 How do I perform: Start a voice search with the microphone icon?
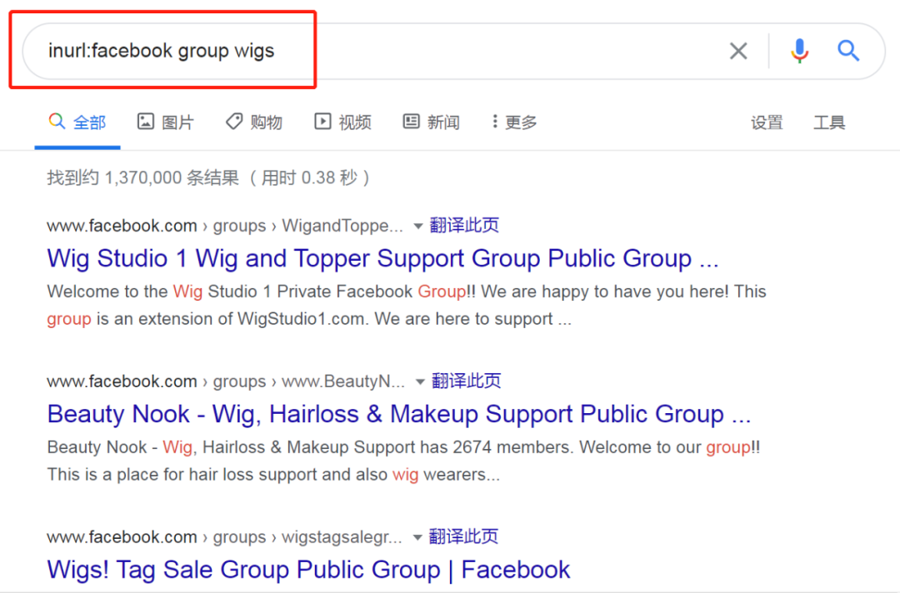799,51
